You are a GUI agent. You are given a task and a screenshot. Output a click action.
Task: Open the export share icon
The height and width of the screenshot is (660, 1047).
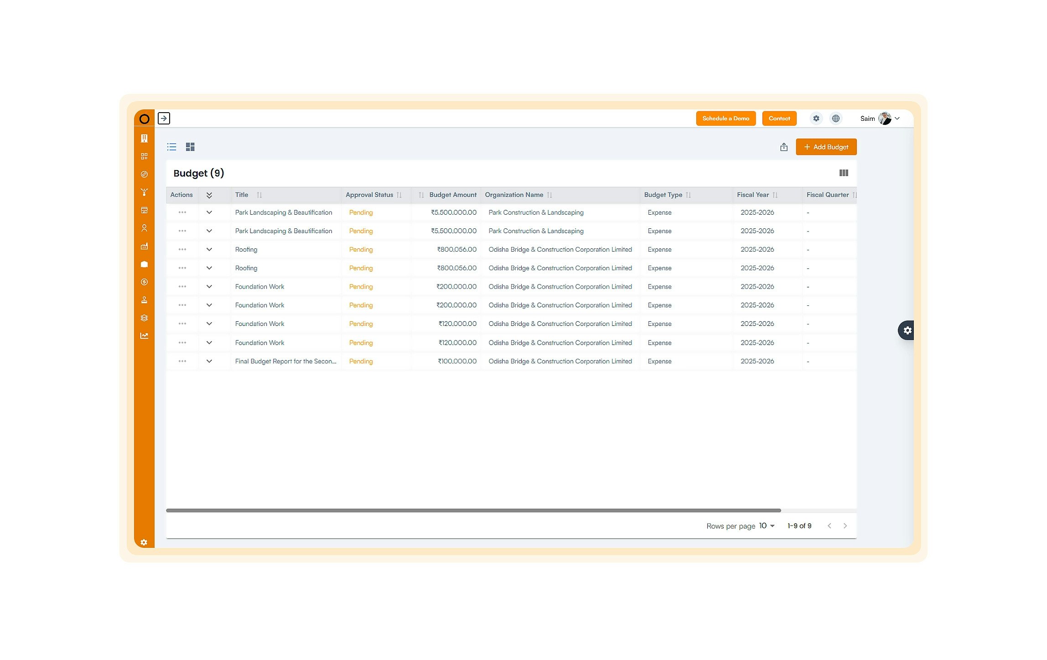click(x=783, y=147)
